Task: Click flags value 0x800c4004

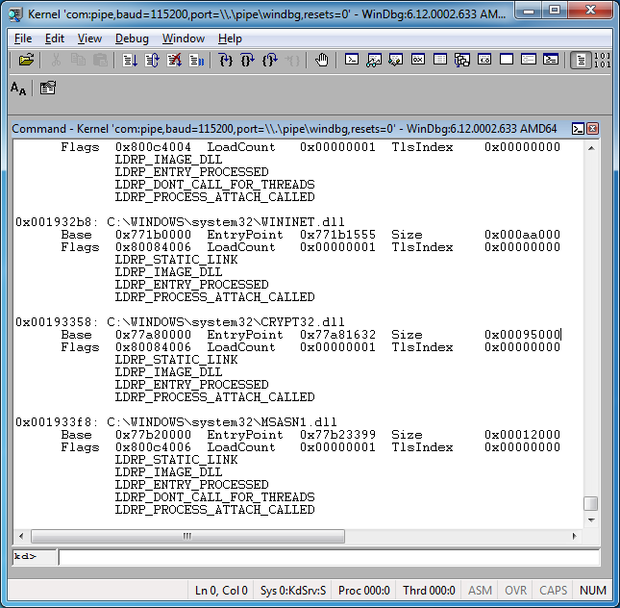Action: (153, 147)
